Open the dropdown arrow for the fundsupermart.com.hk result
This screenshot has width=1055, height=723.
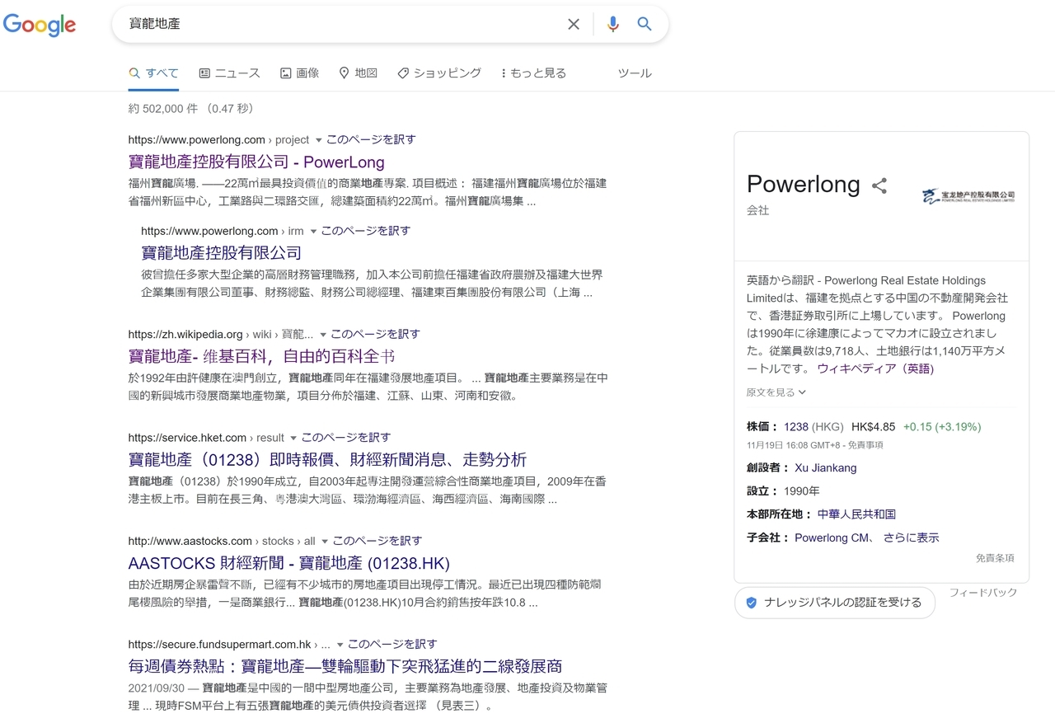click(x=340, y=645)
